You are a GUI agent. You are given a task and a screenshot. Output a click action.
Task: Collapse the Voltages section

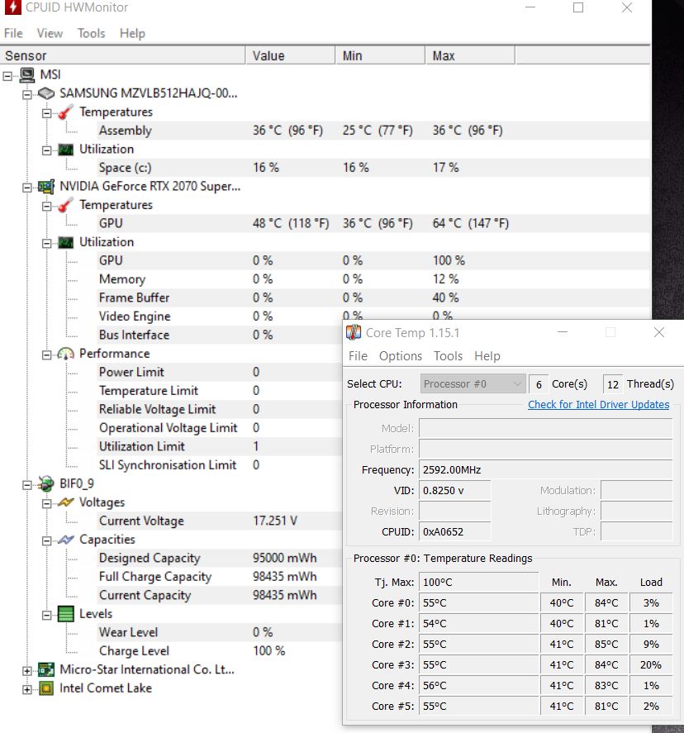tap(47, 503)
